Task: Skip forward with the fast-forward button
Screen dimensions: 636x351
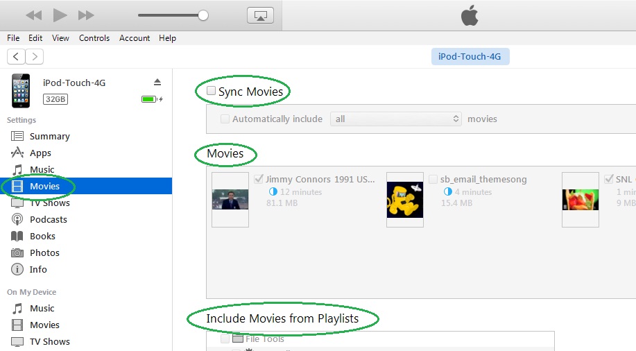Action: point(86,15)
